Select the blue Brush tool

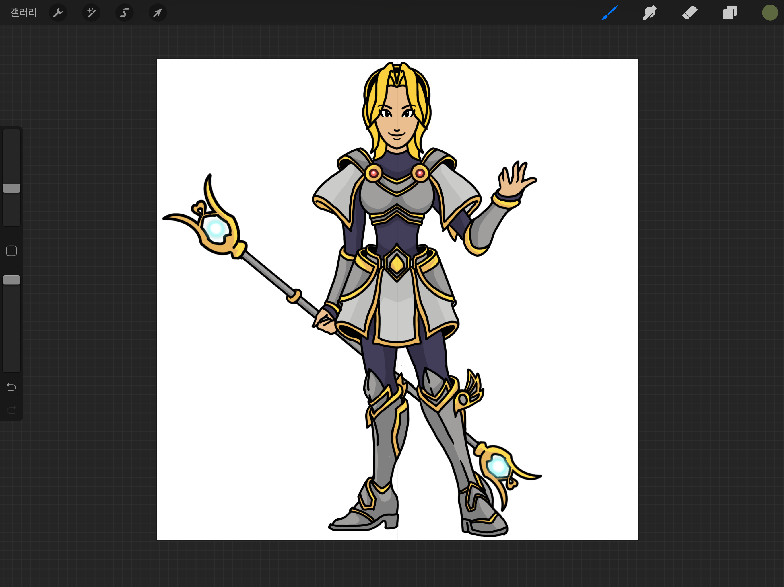609,13
